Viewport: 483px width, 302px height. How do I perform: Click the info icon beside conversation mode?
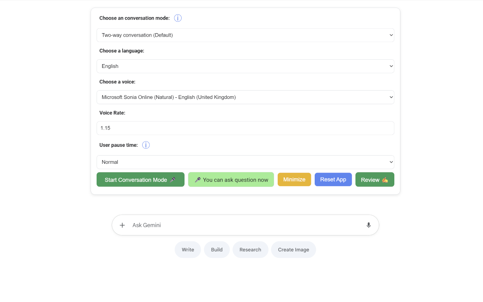tap(178, 18)
